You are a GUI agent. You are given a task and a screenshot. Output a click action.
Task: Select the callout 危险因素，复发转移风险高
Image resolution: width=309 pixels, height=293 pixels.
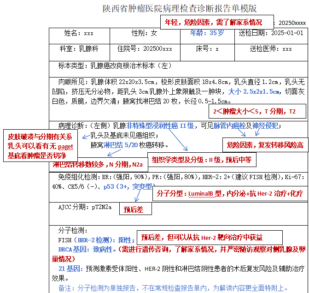pos(265,145)
